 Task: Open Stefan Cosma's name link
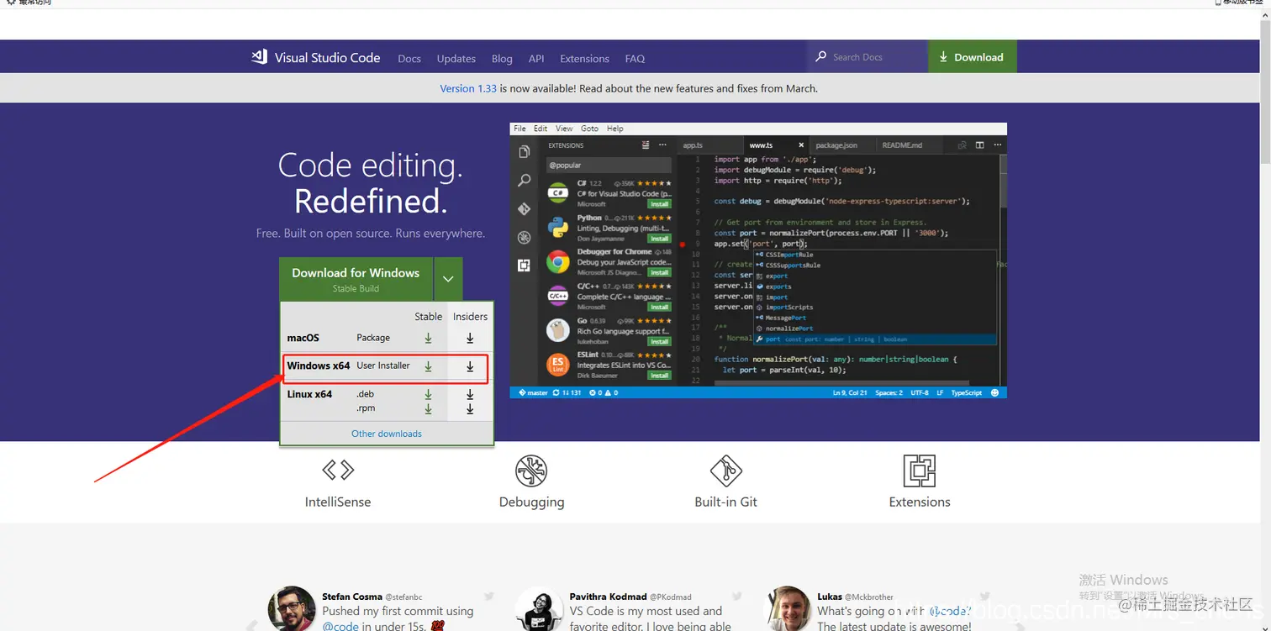(x=352, y=597)
